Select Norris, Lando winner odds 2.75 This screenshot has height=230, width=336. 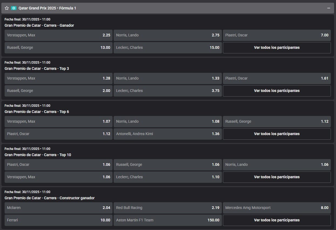[168, 35]
